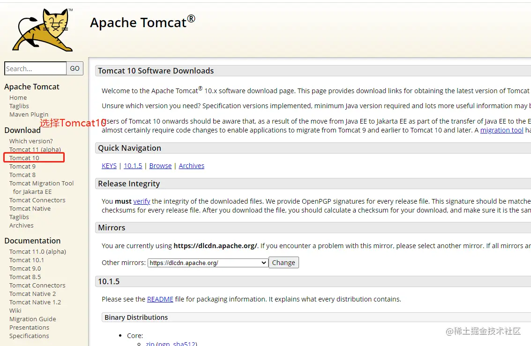Open Tomcat Native in Download section
531x346 pixels.
pos(30,209)
